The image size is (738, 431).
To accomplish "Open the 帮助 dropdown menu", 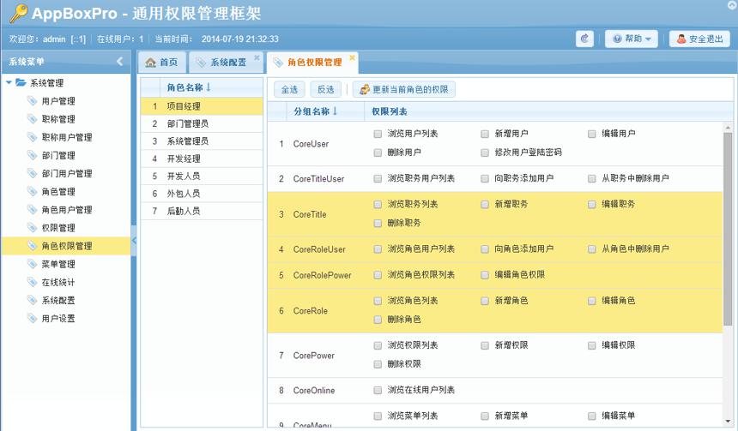I will [x=631, y=39].
